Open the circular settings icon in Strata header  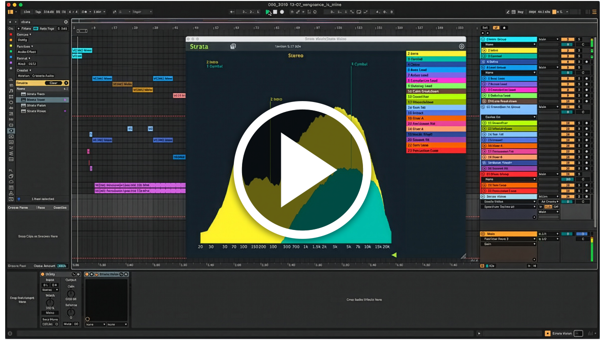click(x=461, y=46)
